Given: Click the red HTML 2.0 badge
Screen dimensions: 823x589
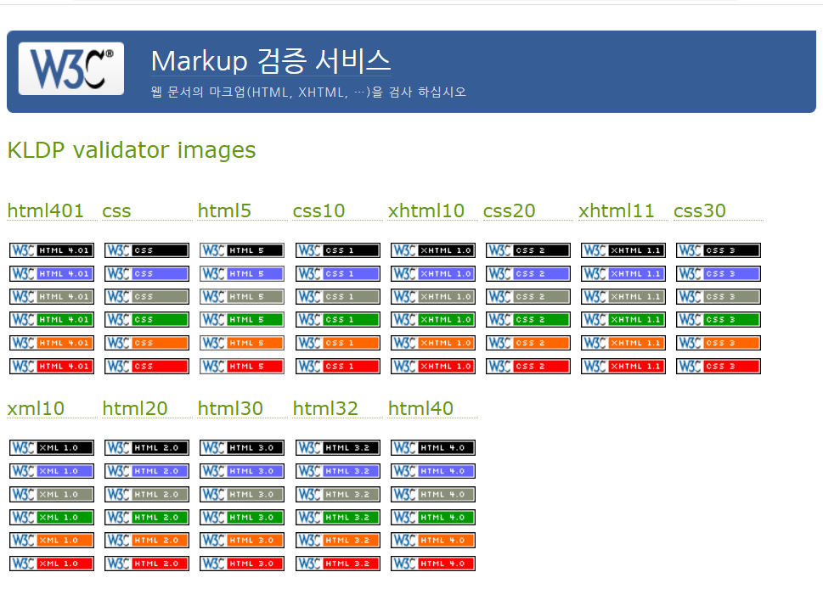Looking at the screenshot, I should (x=147, y=564).
